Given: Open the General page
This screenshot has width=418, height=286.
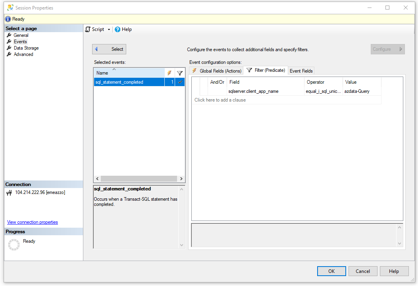Looking at the screenshot, I should point(21,35).
